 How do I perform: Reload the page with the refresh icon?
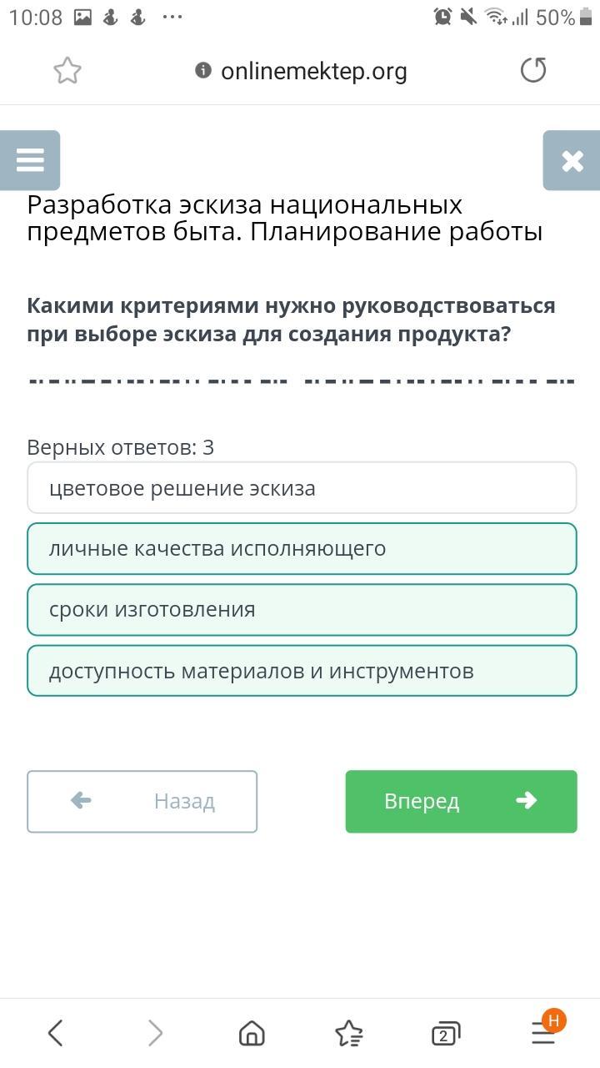pyautogui.click(x=533, y=71)
